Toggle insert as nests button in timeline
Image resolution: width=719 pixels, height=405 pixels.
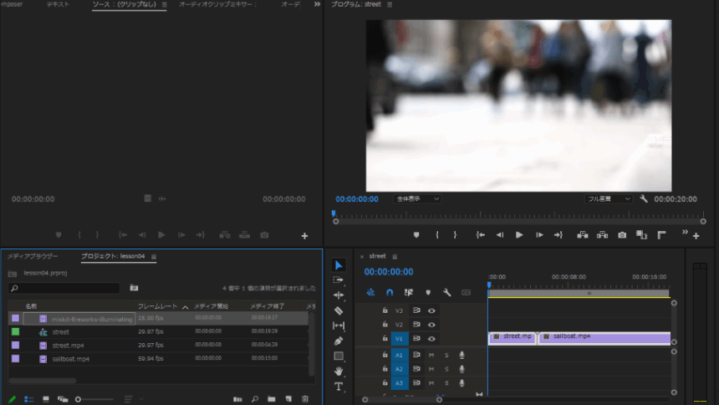click(x=370, y=293)
